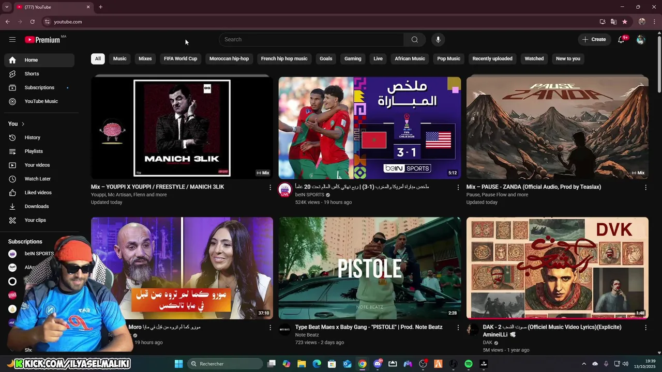Click the YouTube Premium logo

tap(42, 40)
